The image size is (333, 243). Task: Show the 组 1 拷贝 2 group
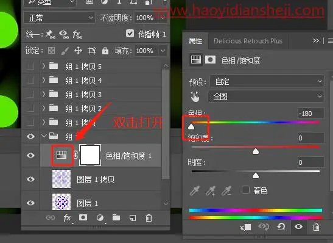tap(30, 108)
